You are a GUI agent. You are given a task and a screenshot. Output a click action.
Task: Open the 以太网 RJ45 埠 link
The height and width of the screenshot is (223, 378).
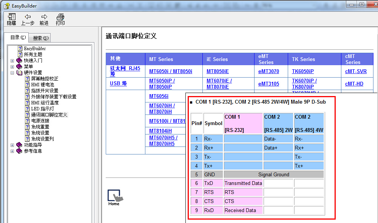tap(125, 71)
